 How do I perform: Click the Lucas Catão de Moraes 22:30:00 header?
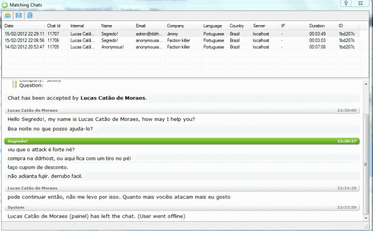click(x=182, y=111)
